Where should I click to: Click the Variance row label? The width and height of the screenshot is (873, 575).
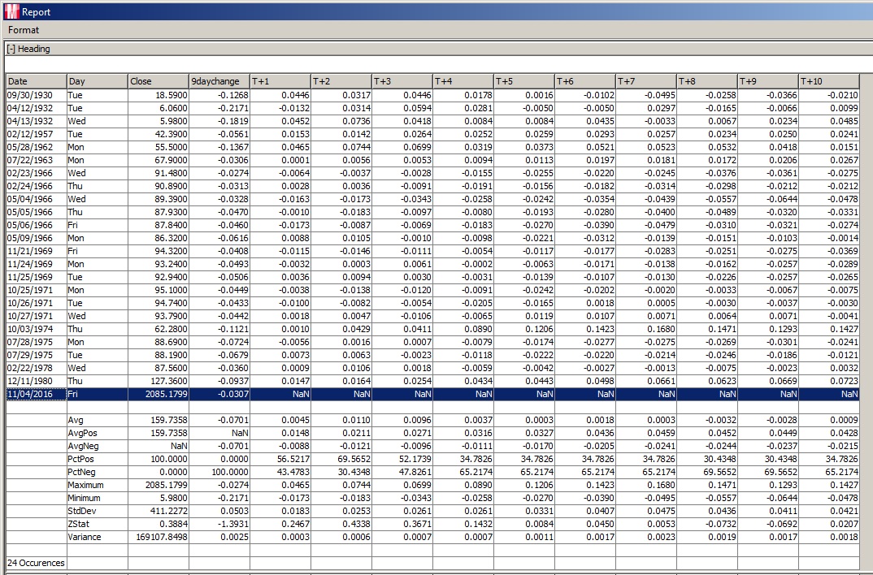[98, 537]
